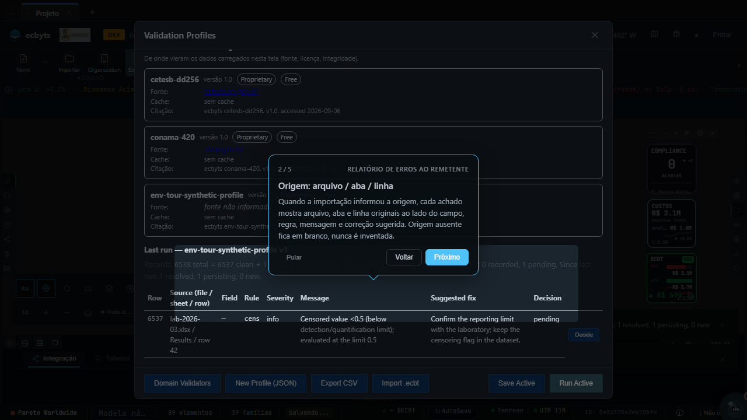Toggle the 3D view button
The width and height of the screenshot is (747, 420).
[x=25, y=313]
